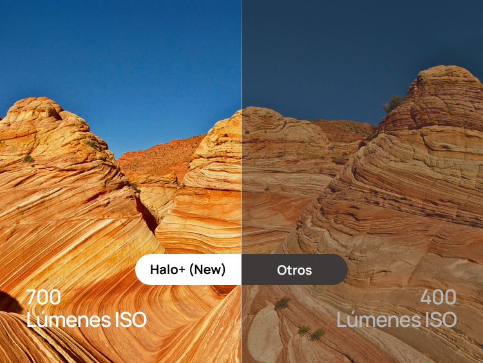Click the tree atop the right rock peak
This screenshot has width=483, height=363.
[392, 103]
